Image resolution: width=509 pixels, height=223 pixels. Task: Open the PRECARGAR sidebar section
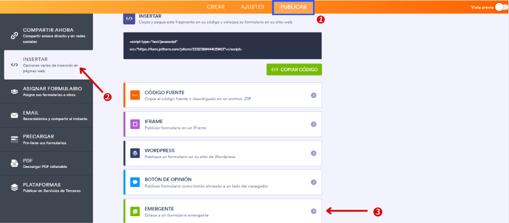46,140
